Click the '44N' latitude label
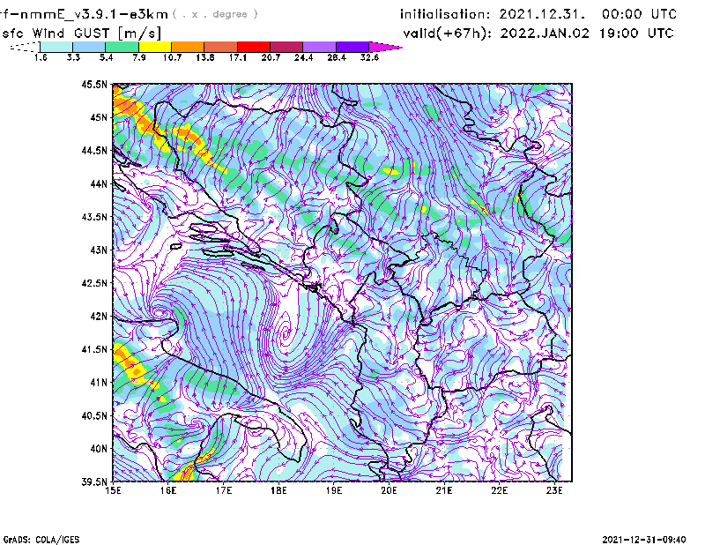 (x=99, y=183)
